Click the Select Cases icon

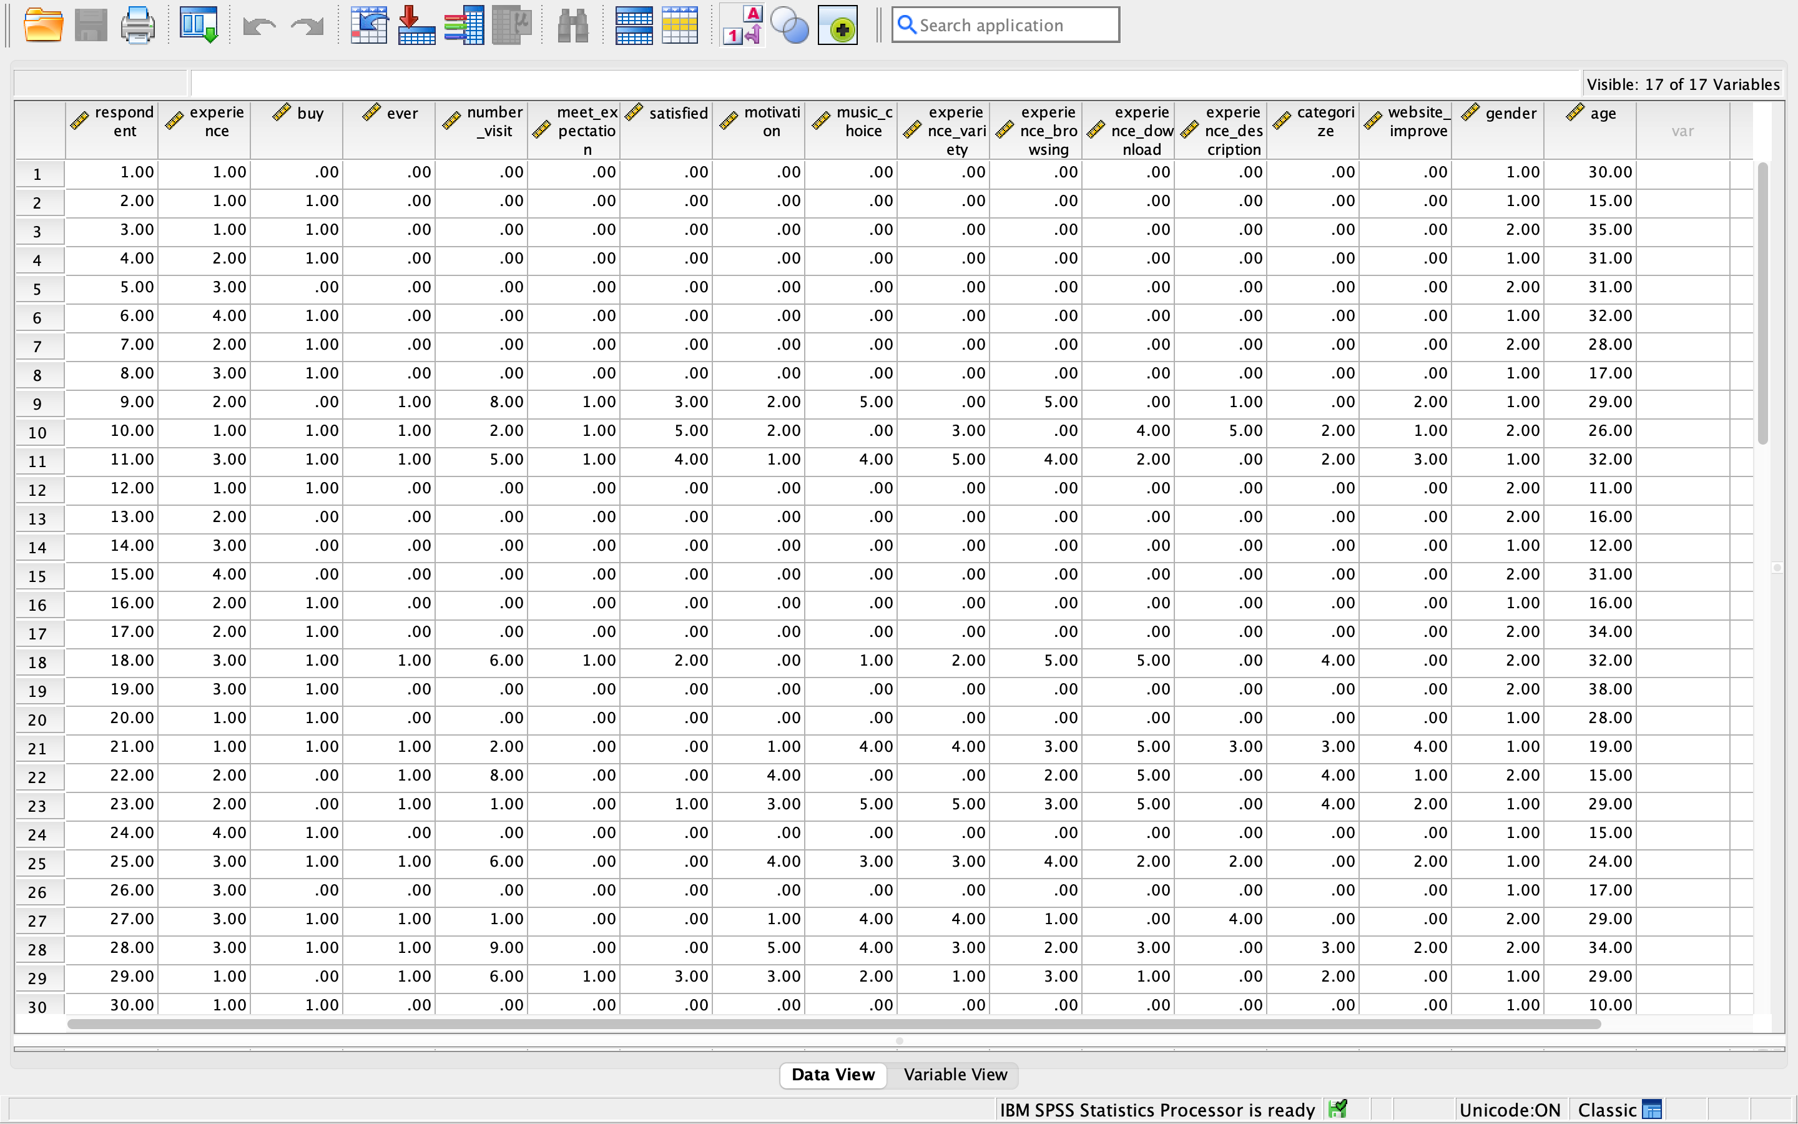click(x=680, y=25)
